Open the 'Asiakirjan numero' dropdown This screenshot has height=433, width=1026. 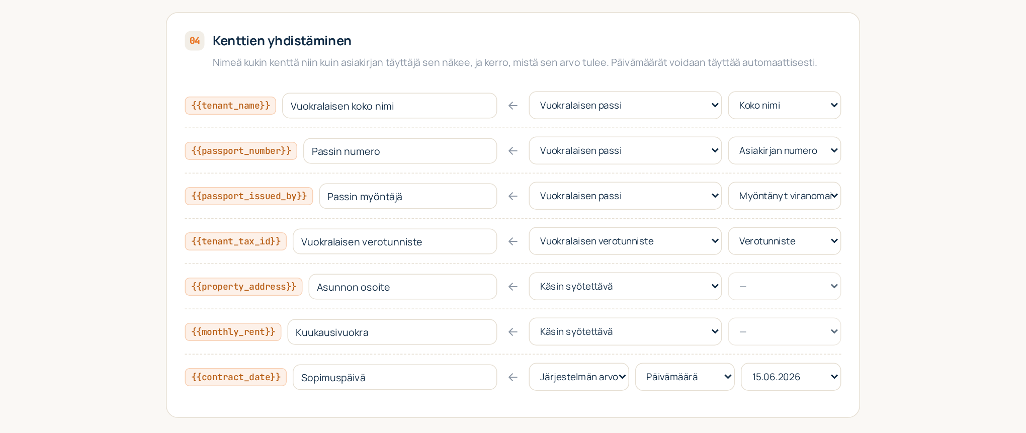785,150
